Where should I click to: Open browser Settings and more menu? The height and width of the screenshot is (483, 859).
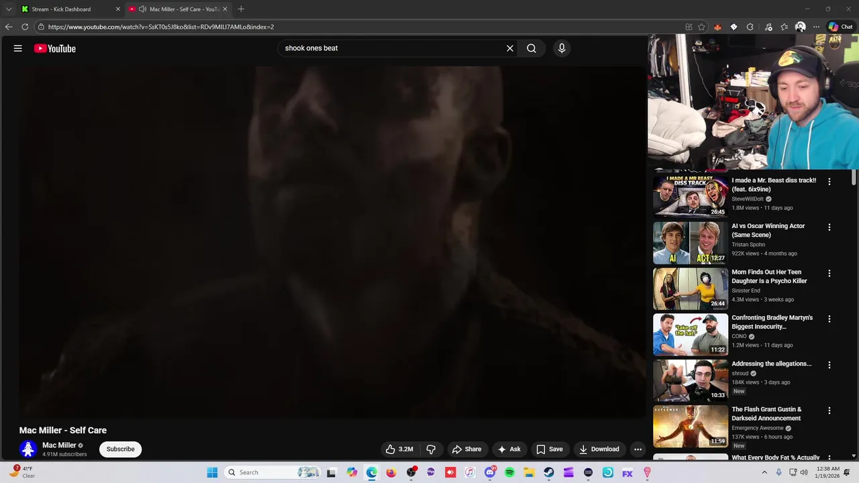pyautogui.click(x=816, y=27)
